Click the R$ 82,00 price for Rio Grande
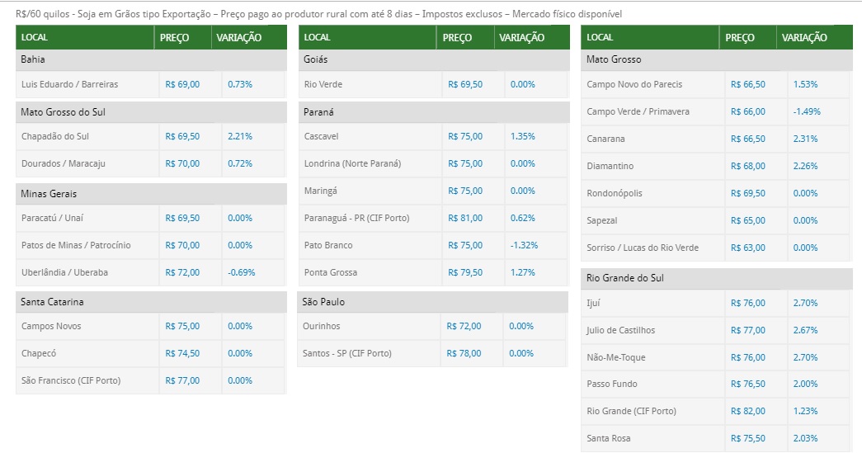This screenshot has width=862, height=453. pos(747,411)
